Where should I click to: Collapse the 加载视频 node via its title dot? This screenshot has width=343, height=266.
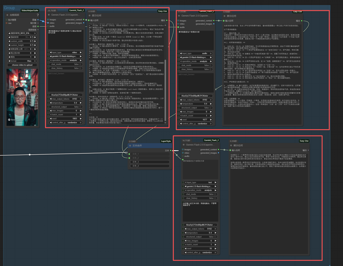pyautogui.click(x=7, y=15)
